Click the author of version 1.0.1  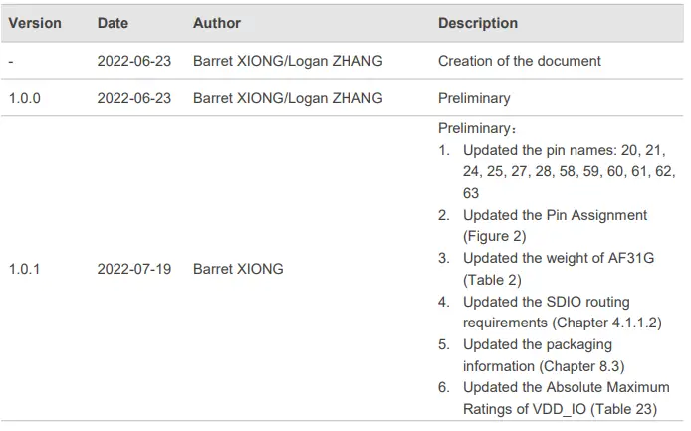coord(238,269)
